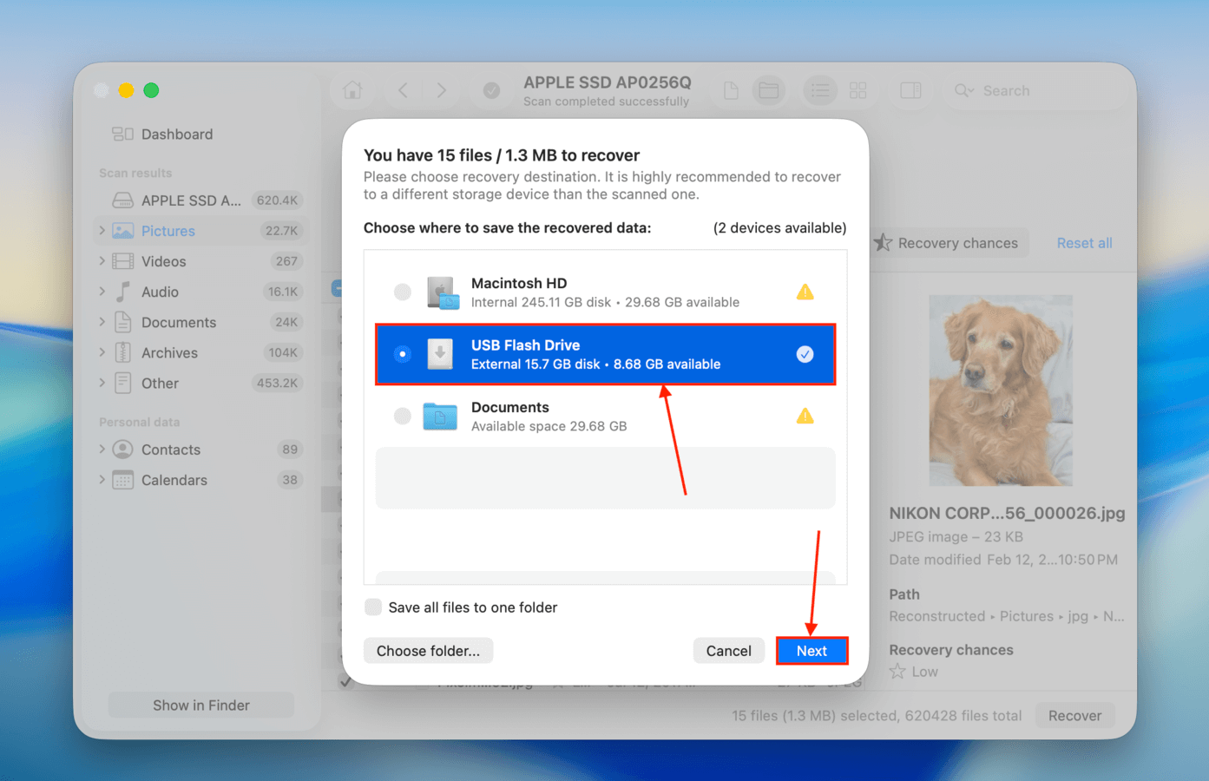
Task: Click the scan completed checkmark icon
Action: (x=491, y=89)
